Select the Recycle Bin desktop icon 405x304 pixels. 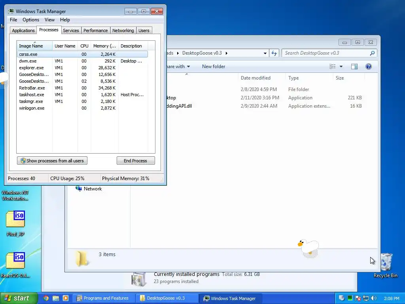click(x=385, y=265)
